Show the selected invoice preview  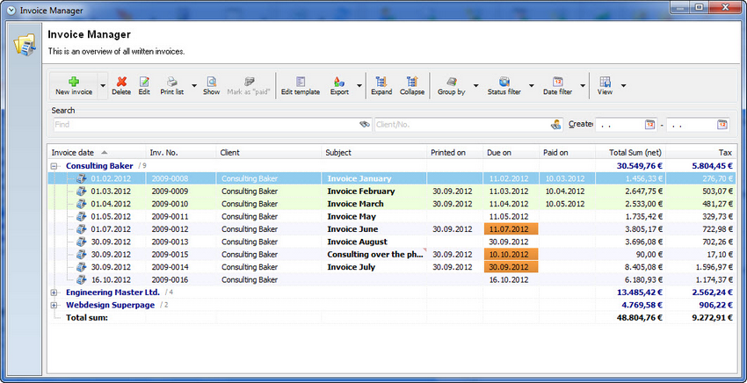point(211,82)
